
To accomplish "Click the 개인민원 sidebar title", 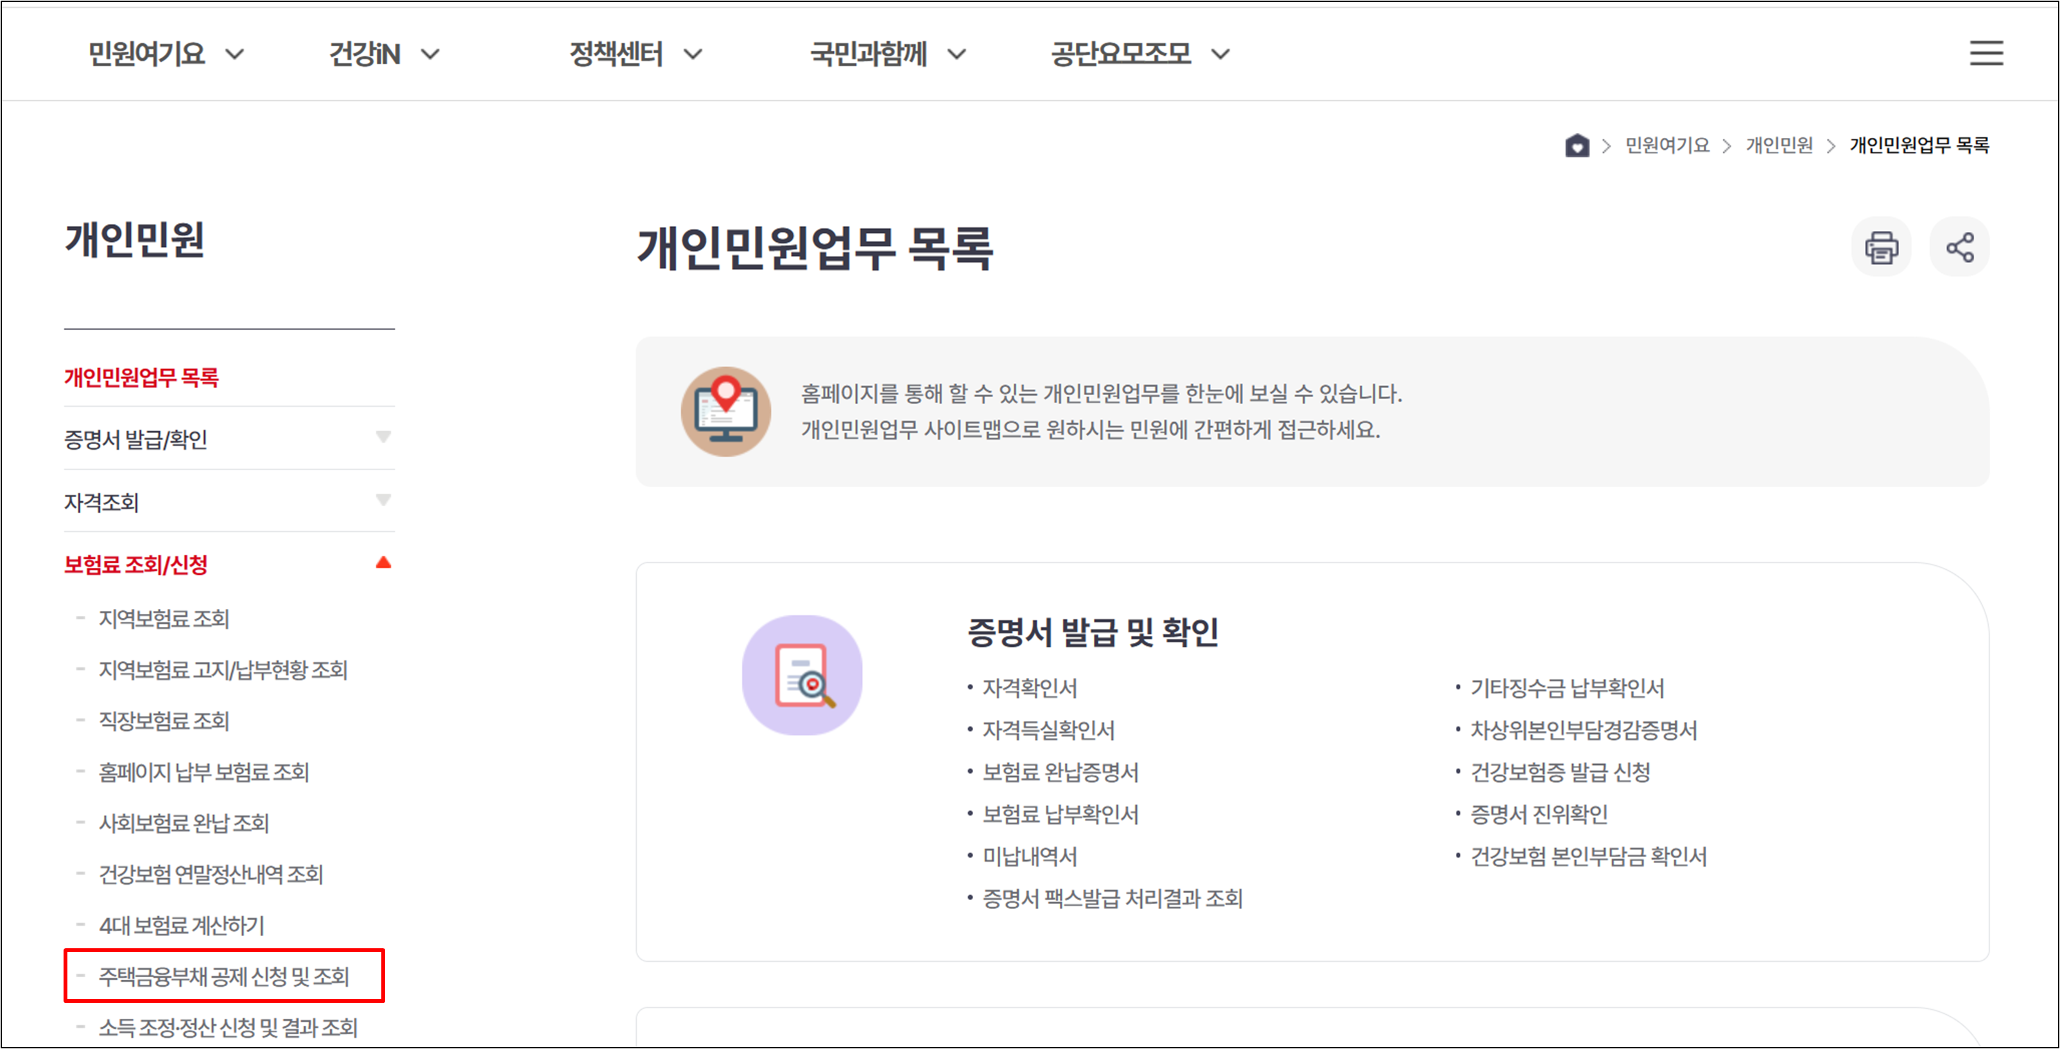I will pyautogui.click(x=134, y=240).
